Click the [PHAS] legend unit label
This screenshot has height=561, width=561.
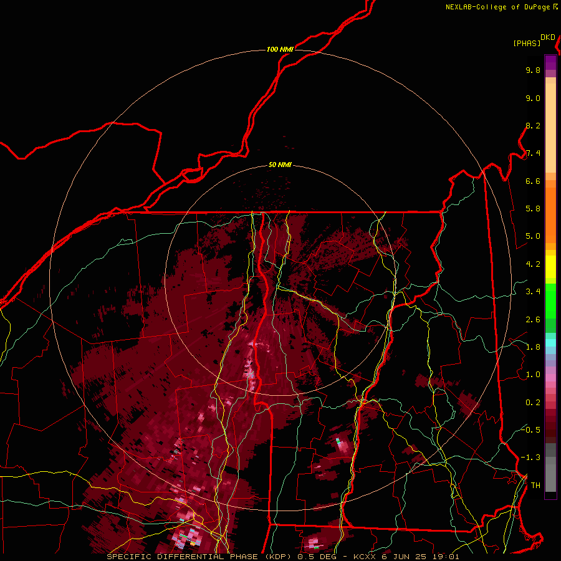click(x=527, y=43)
